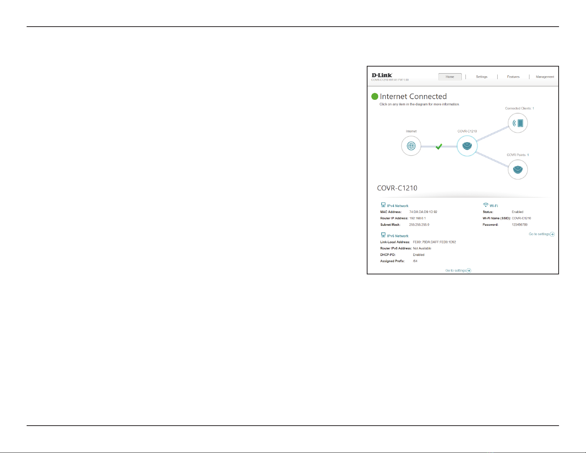Click the link-local address FE80::76DA:DAFF:FED9:1D92
This screenshot has height=453, width=586.
point(434,242)
